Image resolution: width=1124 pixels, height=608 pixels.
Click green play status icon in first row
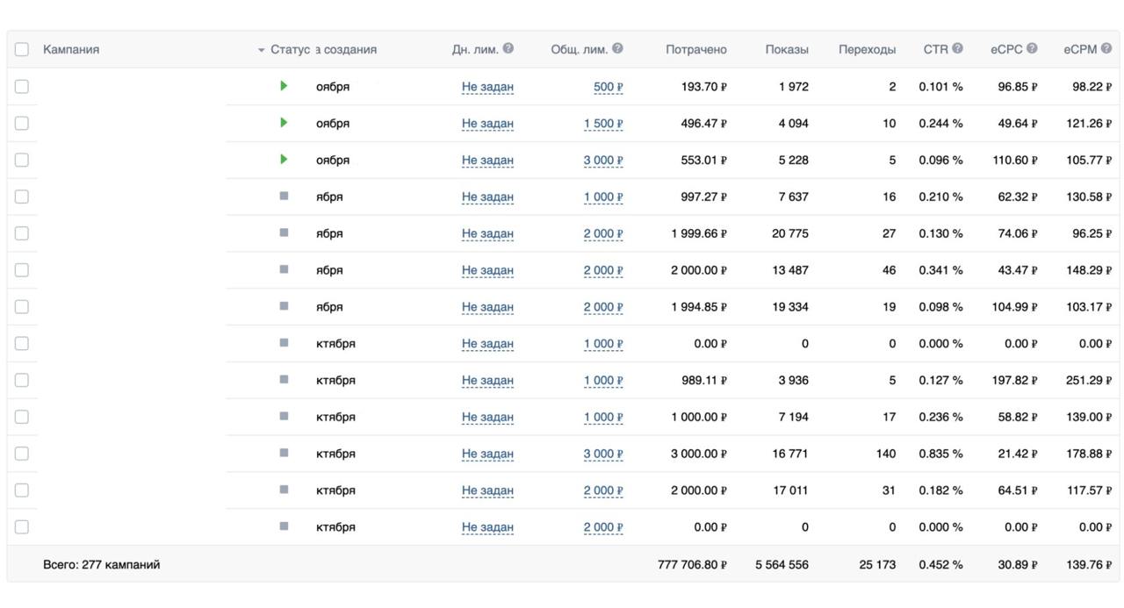[284, 86]
